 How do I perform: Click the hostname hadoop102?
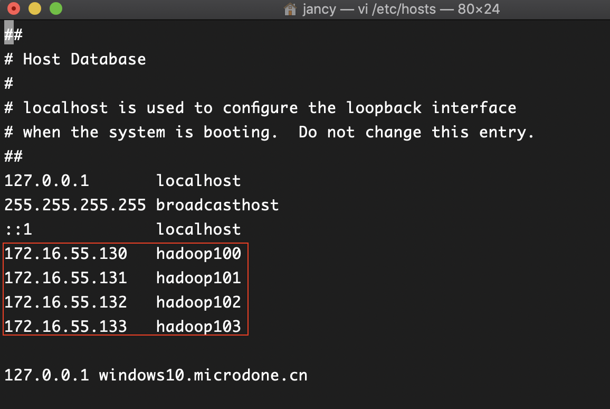198,302
